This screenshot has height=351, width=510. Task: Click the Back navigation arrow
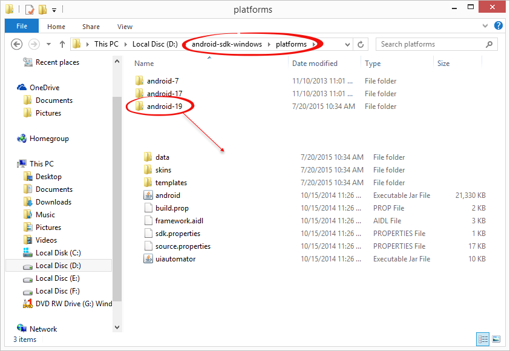coord(17,44)
